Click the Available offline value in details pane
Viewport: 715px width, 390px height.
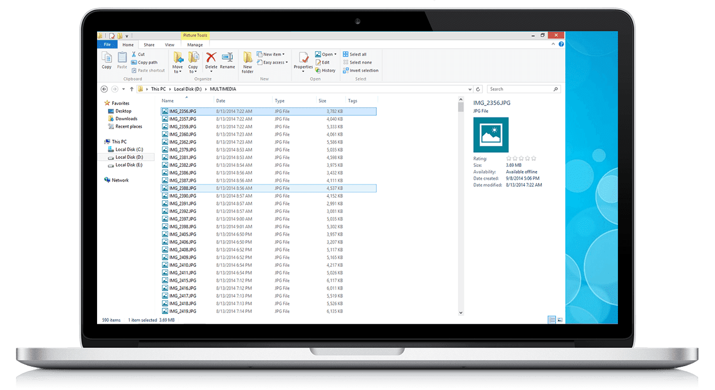click(x=521, y=172)
